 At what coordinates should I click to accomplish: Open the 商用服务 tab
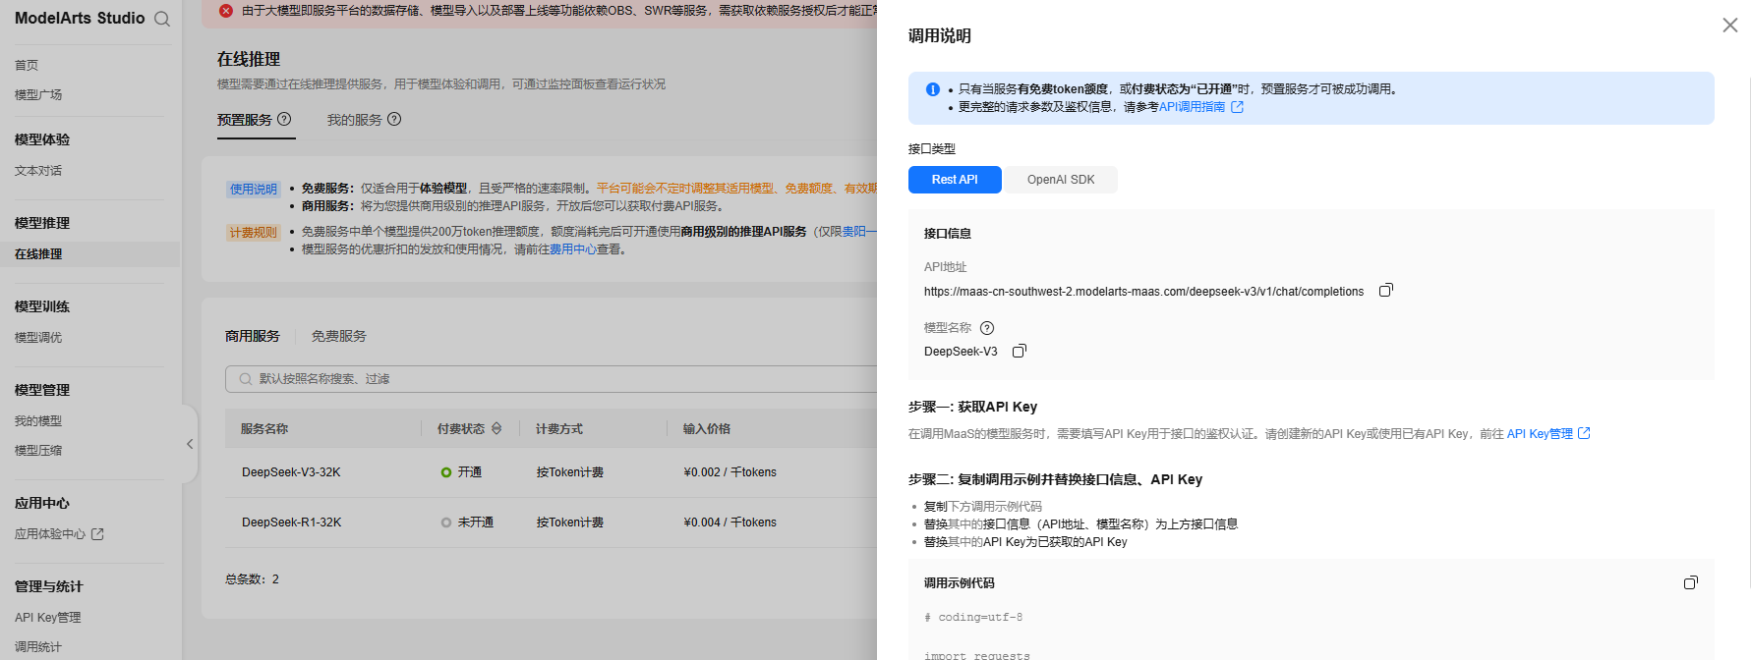click(253, 336)
